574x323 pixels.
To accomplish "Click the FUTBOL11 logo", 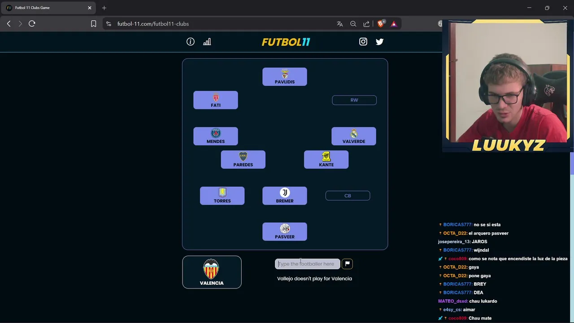I will click(x=286, y=42).
